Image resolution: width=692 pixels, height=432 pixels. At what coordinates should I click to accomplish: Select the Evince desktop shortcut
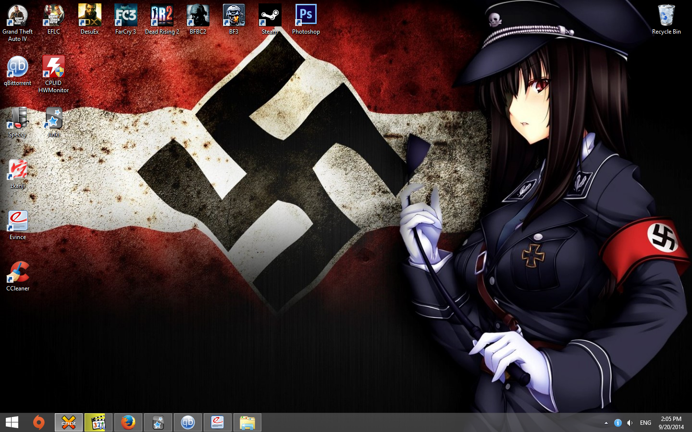point(18,225)
